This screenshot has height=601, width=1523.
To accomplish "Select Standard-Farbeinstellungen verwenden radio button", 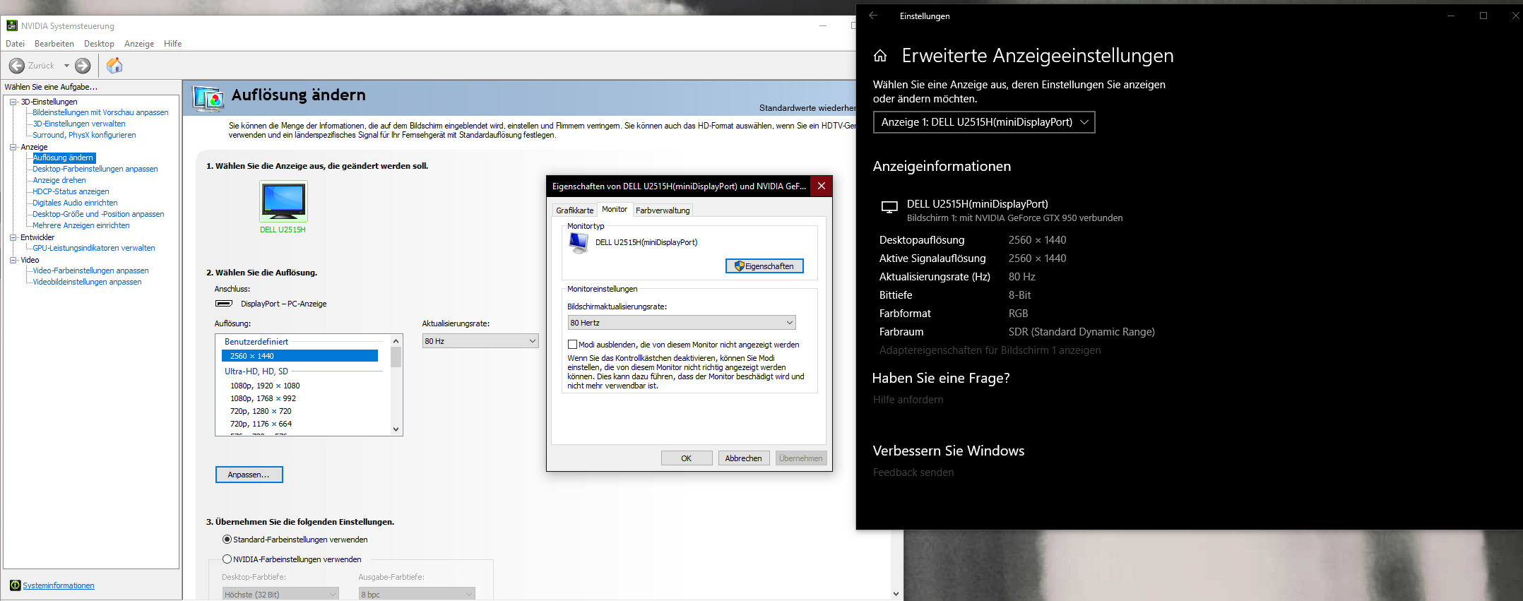I will [227, 540].
